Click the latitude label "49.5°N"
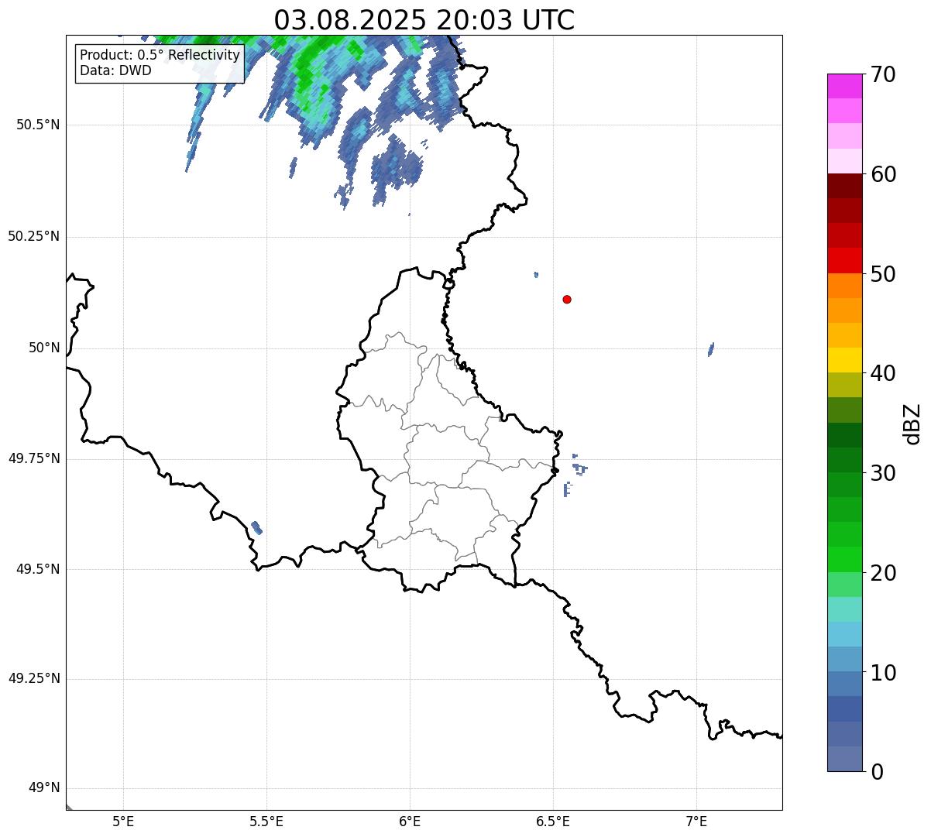 pyautogui.click(x=38, y=569)
